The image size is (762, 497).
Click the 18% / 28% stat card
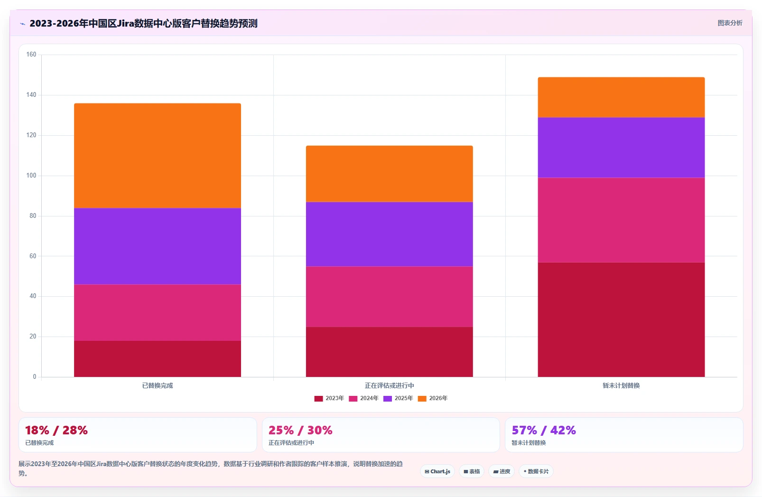pos(138,435)
